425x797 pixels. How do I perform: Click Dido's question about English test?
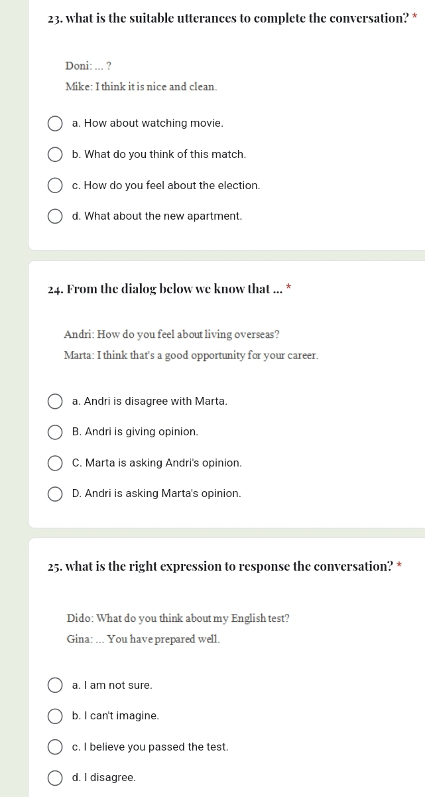[x=178, y=618]
